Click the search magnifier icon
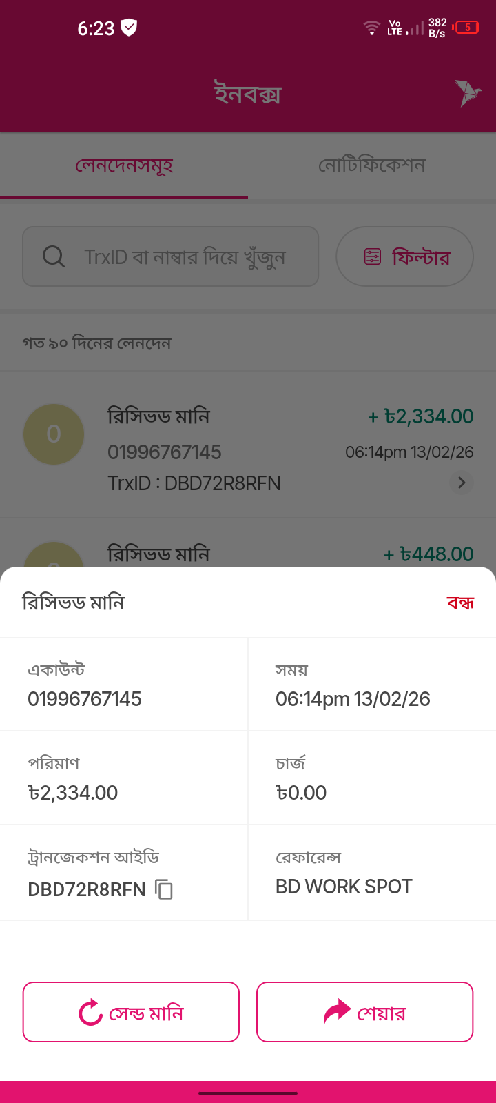Screen dimensions: 496x1103 tap(53, 256)
